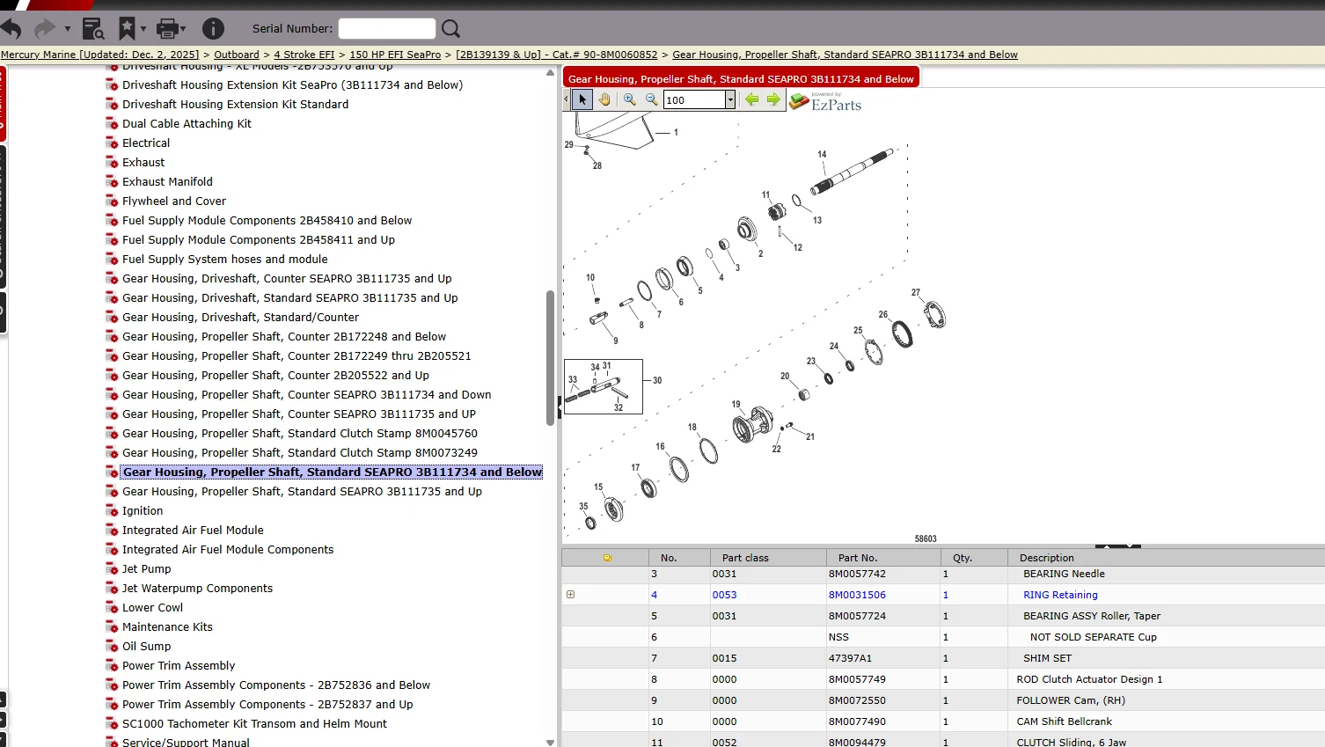Select the hand pan tool
This screenshot has width=1325, height=747.
pos(604,99)
